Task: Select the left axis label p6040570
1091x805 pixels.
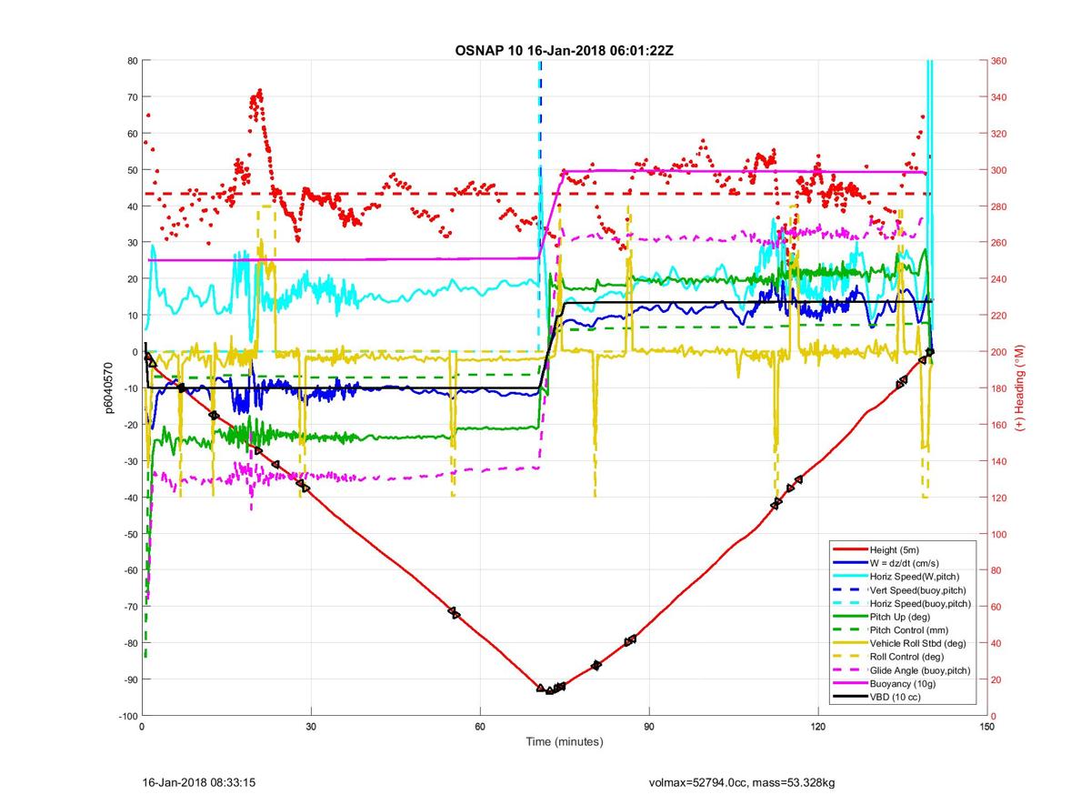Action: click(107, 387)
